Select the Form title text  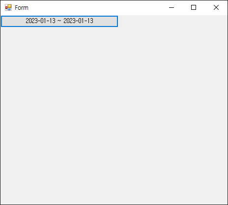click(22, 8)
